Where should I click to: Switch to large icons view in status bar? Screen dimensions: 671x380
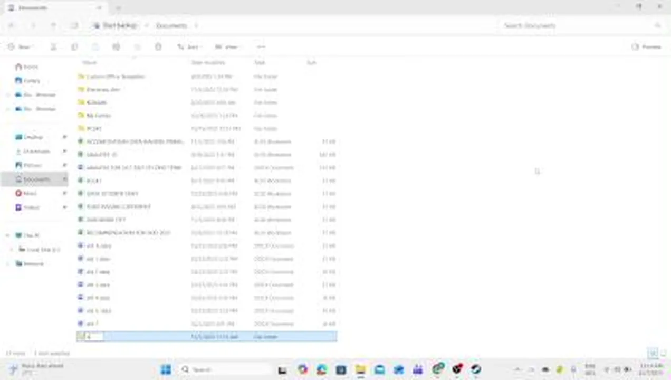[664, 353]
